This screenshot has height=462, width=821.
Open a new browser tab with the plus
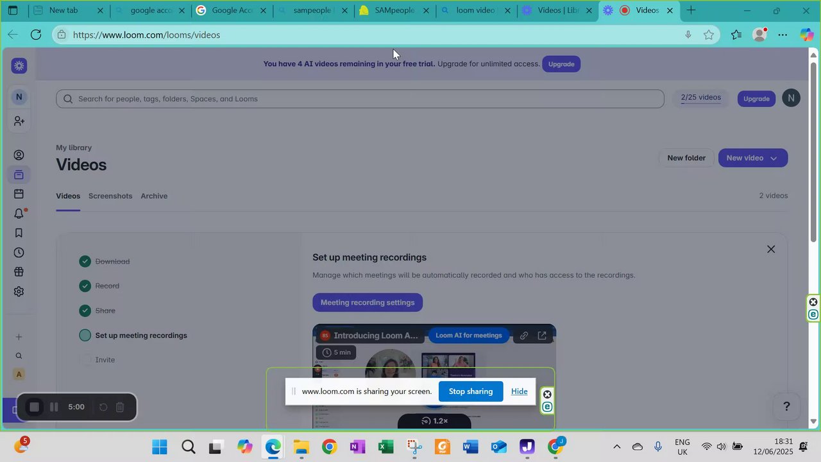point(691,10)
